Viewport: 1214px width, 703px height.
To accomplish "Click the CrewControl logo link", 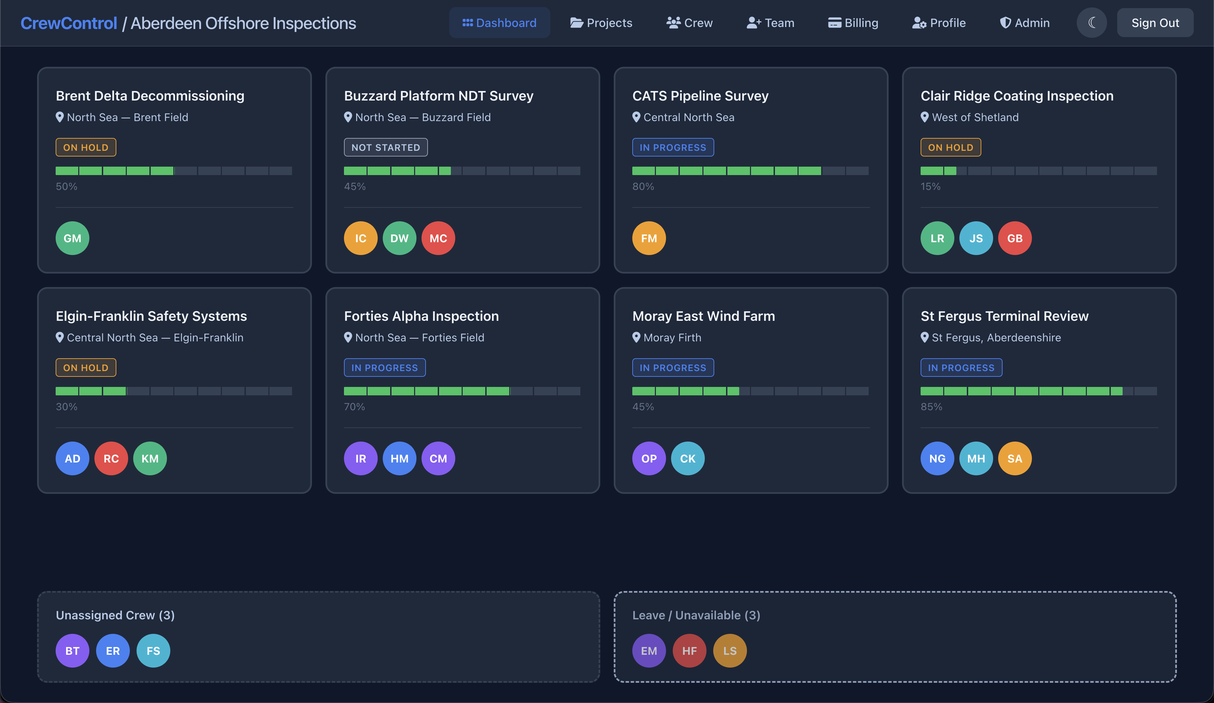I will 68,23.
